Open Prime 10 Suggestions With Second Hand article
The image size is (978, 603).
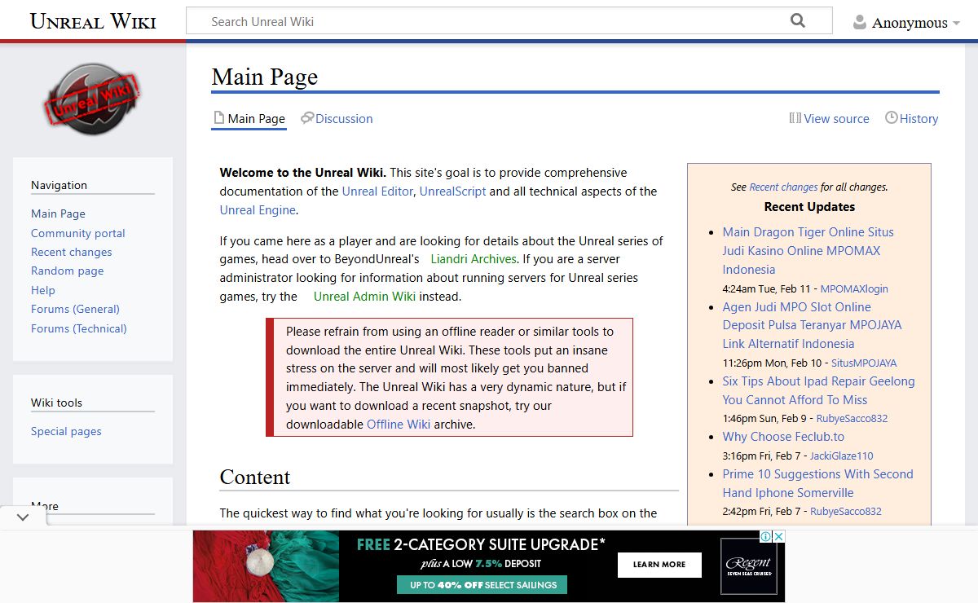(x=817, y=483)
